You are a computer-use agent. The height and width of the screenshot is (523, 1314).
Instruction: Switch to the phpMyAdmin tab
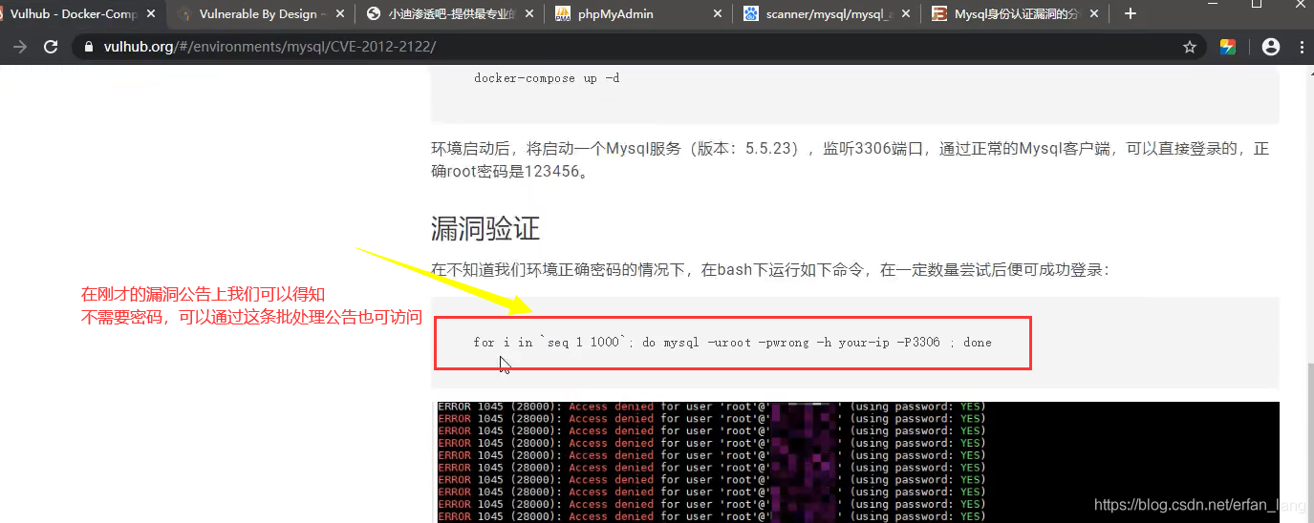[x=638, y=14]
